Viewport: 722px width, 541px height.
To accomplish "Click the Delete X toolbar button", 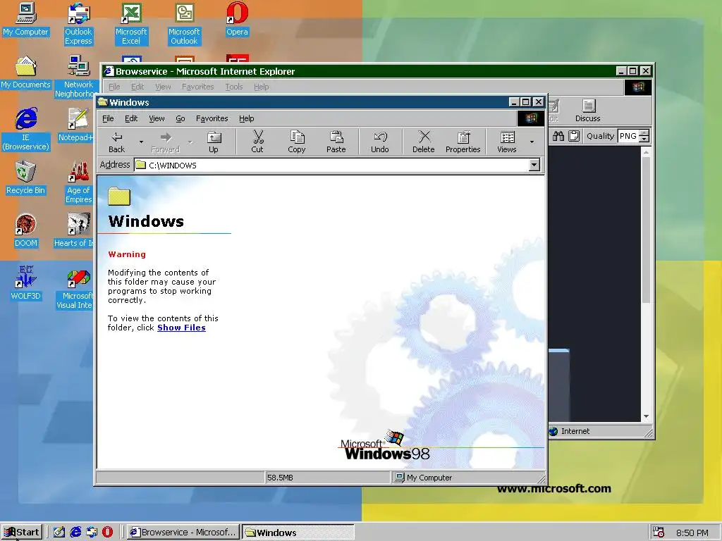I will (424, 142).
